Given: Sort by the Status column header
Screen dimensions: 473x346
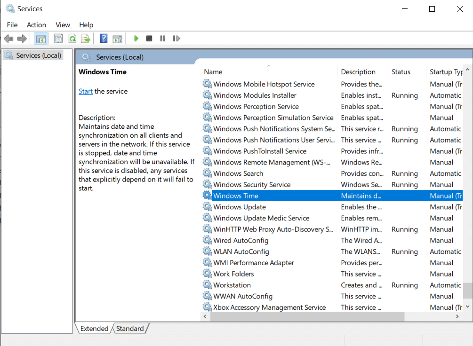Looking at the screenshot, I should (x=401, y=72).
